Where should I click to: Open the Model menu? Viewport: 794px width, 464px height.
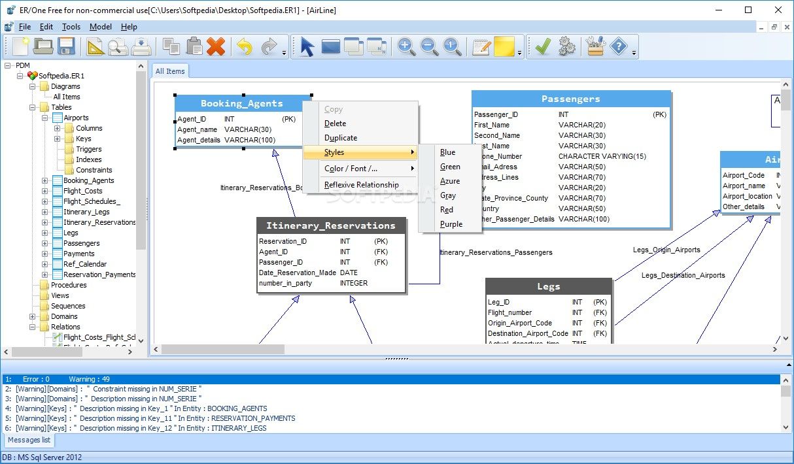click(101, 27)
